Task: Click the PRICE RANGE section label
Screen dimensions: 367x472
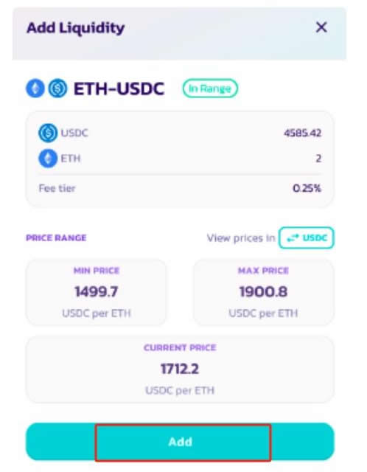Action: (56, 237)
